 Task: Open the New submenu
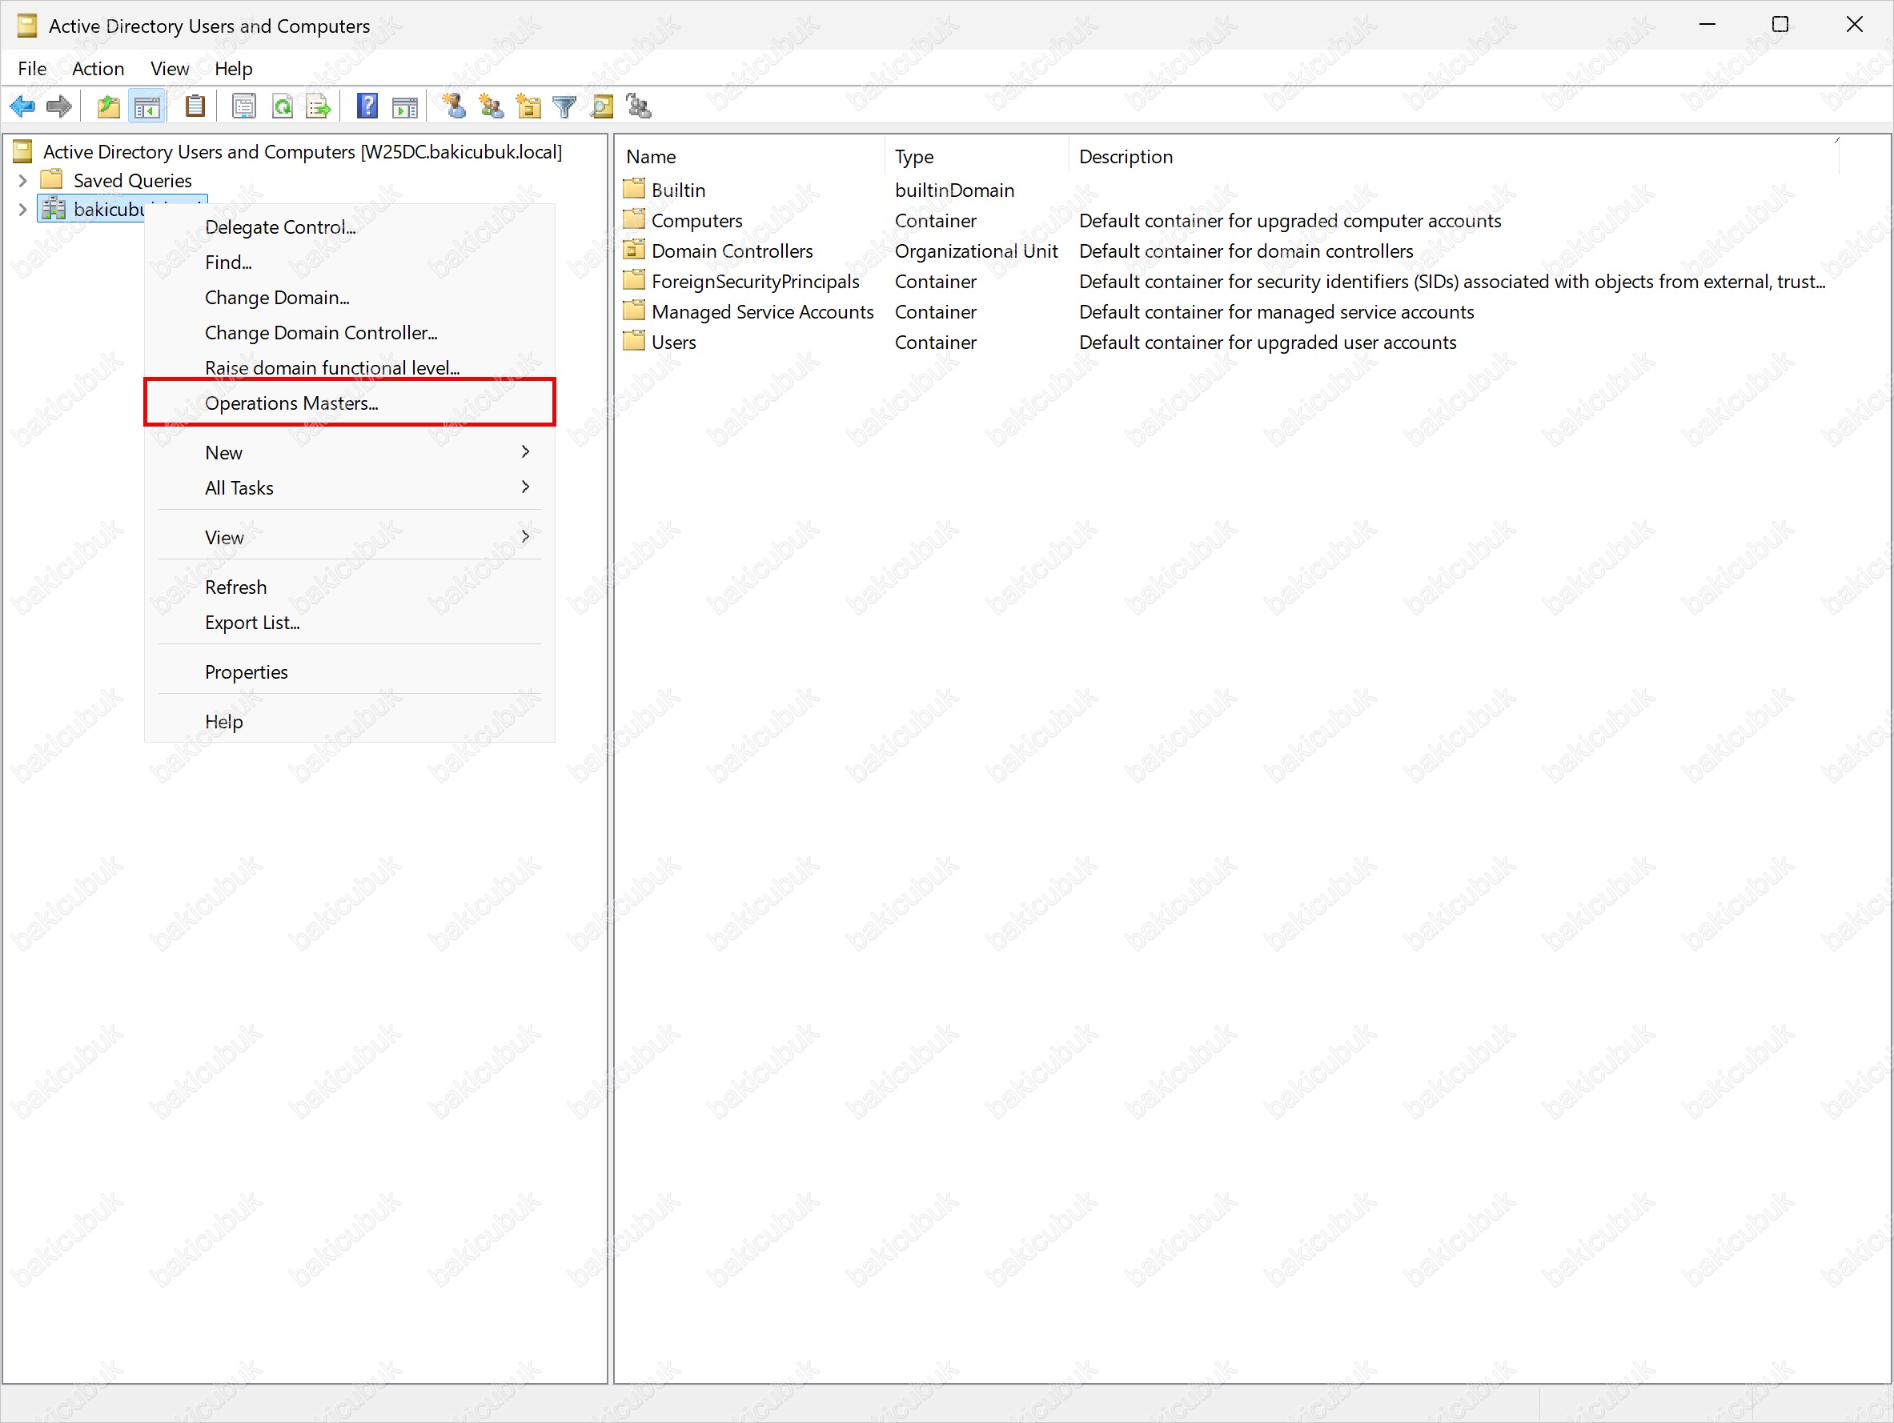click(x=349, y=452)
